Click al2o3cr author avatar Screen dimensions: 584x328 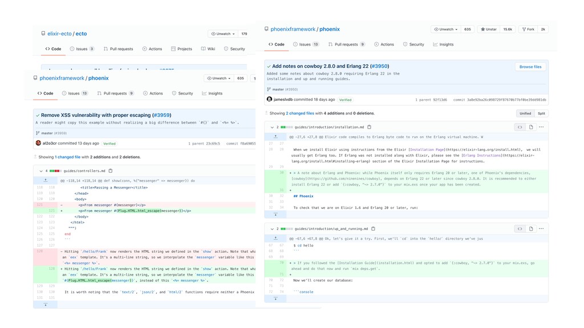coord(38,143)
